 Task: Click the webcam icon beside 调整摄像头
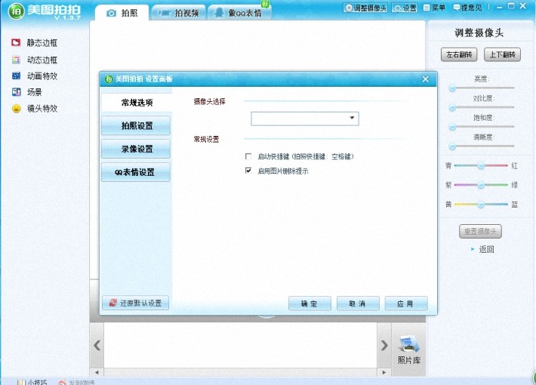[x=348, y=8]
